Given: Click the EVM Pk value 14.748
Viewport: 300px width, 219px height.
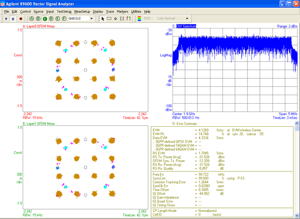Looking at the screenshot, I should pyautogui.click(x=203, y=134).
